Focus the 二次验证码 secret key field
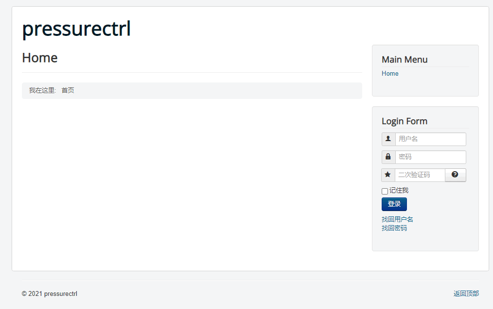Image resolution: width=493 pixels, height=309 pixels. coord(420,175)
